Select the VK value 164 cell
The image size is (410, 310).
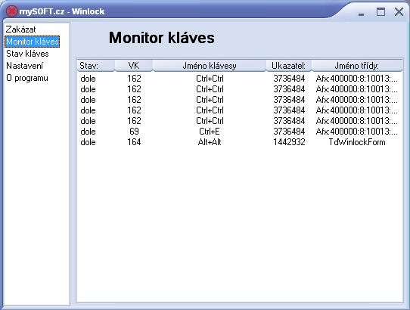[134, 142]
